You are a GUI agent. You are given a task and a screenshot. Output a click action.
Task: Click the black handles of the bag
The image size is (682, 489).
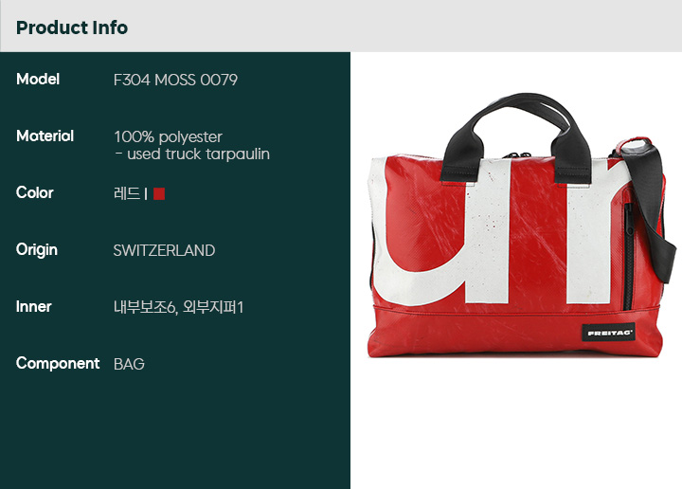point(516,136)
